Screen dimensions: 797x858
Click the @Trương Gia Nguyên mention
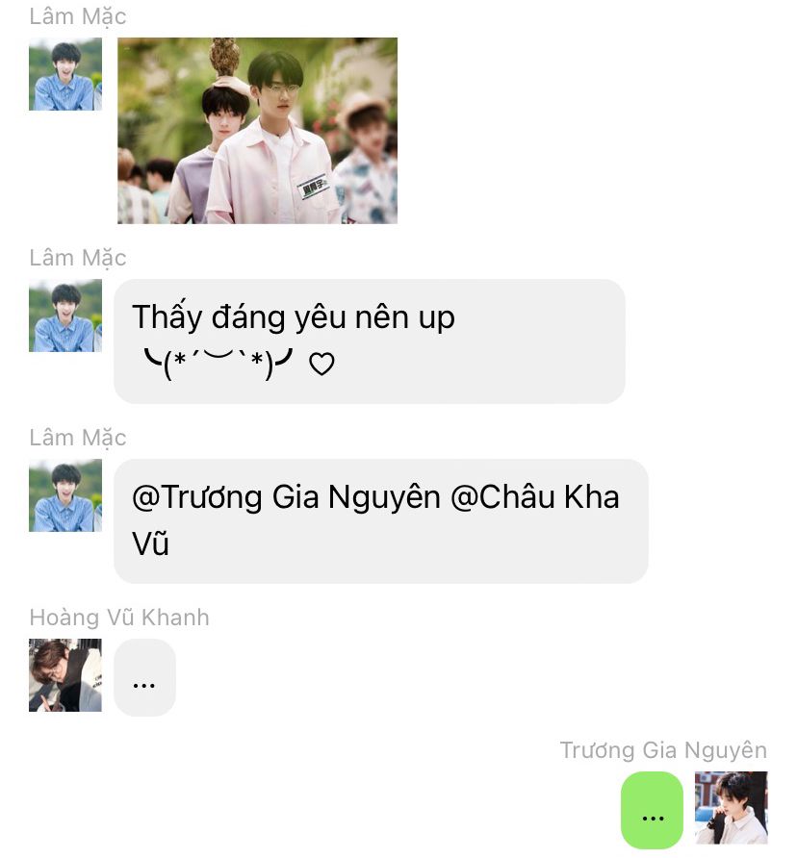click(286, 497)
